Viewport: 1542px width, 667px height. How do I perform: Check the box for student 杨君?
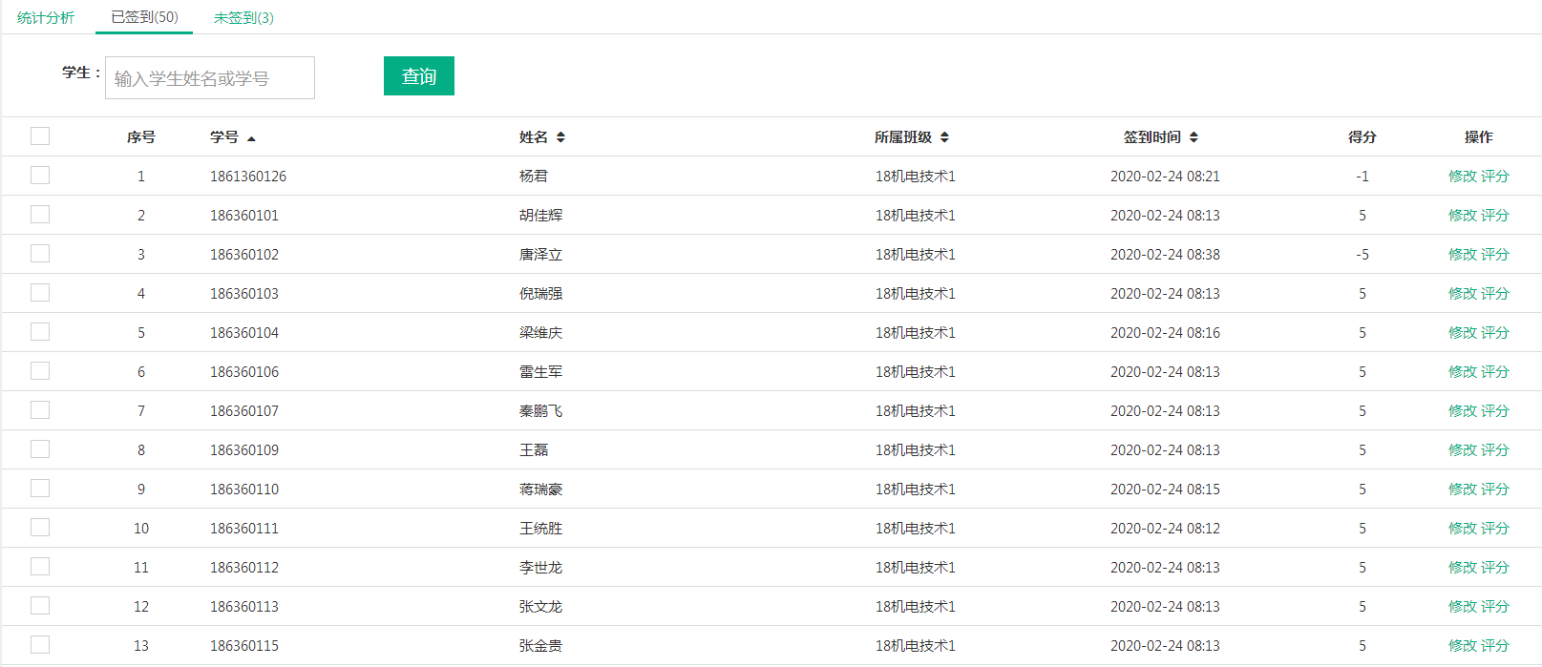(40, 176)
